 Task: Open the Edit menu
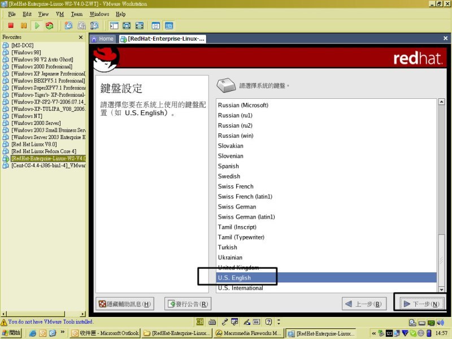pos(27,14)
